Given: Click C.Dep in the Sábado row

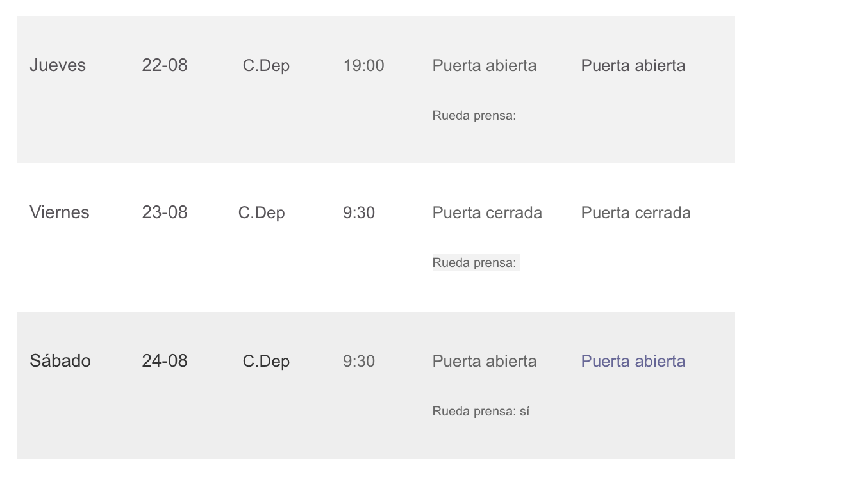Looking at the screenshot, I should (x=266, y=362).
